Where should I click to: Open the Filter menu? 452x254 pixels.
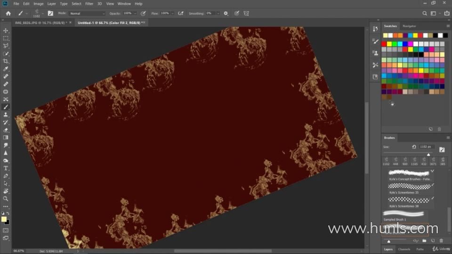pos(89,4)
